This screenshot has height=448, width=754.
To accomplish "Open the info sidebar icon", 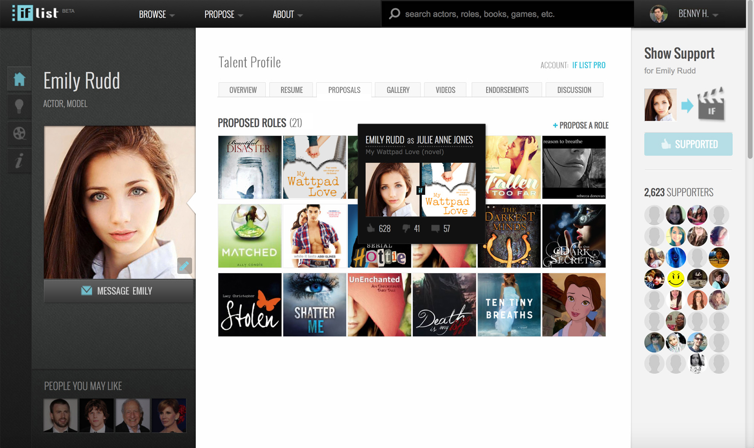I will 19,161.
